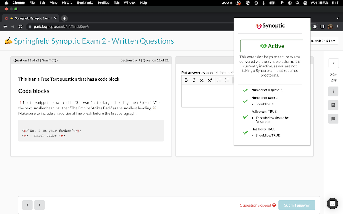Select the Springfield Synoptic Exam browser tab
Image resolution: width=343 pixels, height=214 pixels.
pyautogui.click(x=31, y=18)
